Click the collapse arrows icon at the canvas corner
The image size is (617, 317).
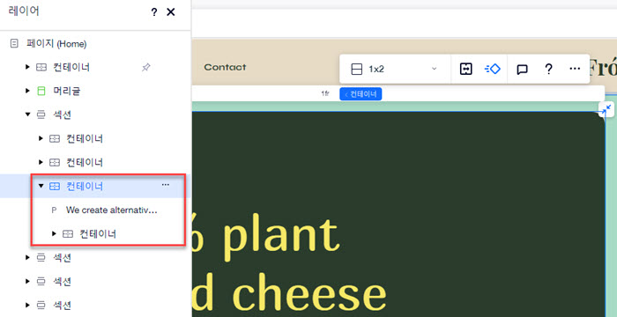click(606, 110)
